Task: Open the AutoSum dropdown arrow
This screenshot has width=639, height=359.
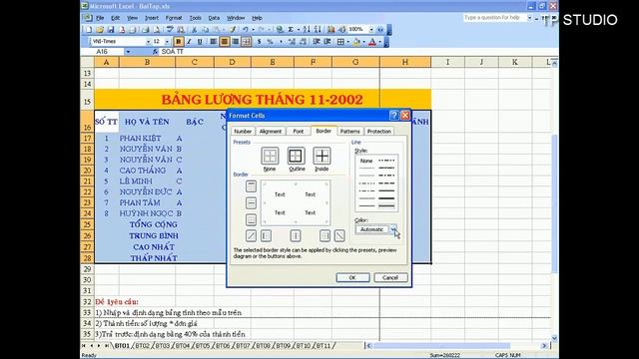Action: (x=298, y=30)
